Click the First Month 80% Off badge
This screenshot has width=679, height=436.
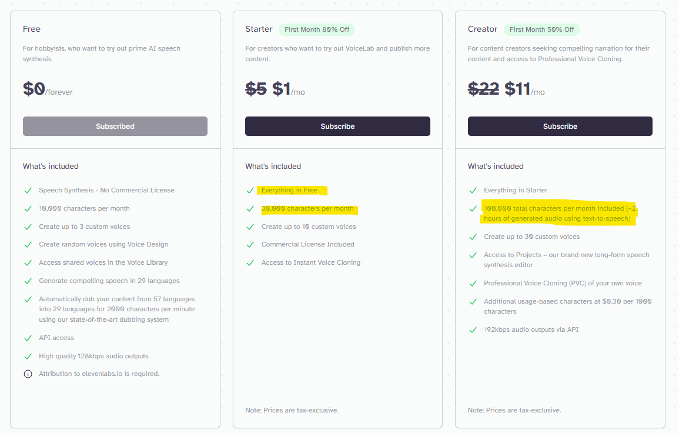tap(316, 29)
